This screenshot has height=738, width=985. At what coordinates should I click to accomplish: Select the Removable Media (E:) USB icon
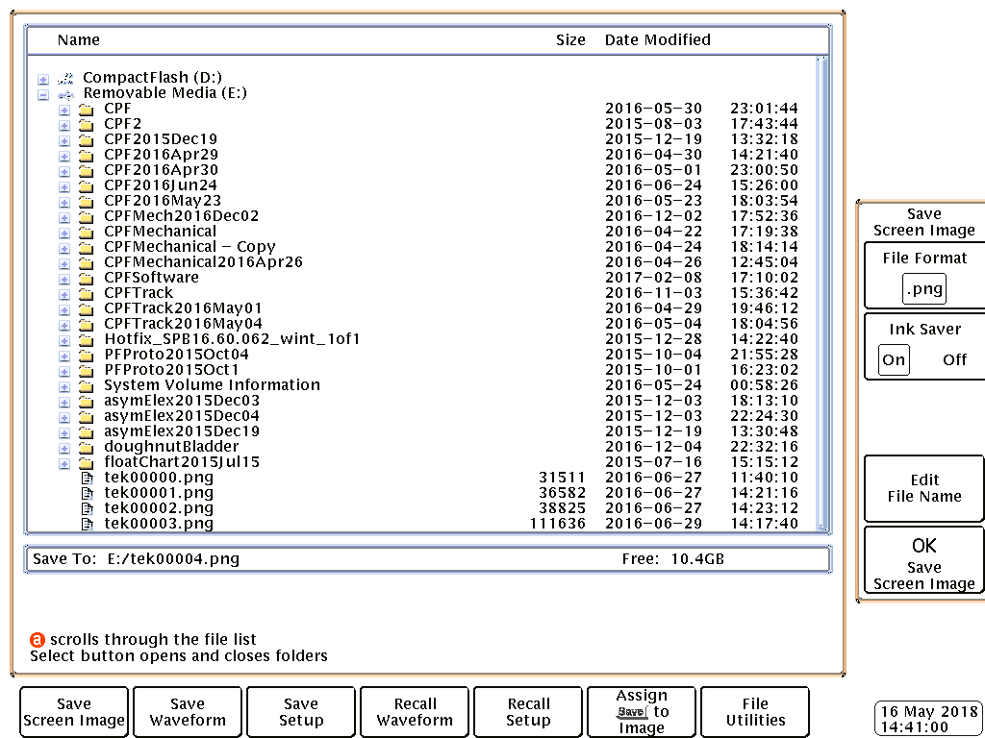66,95
